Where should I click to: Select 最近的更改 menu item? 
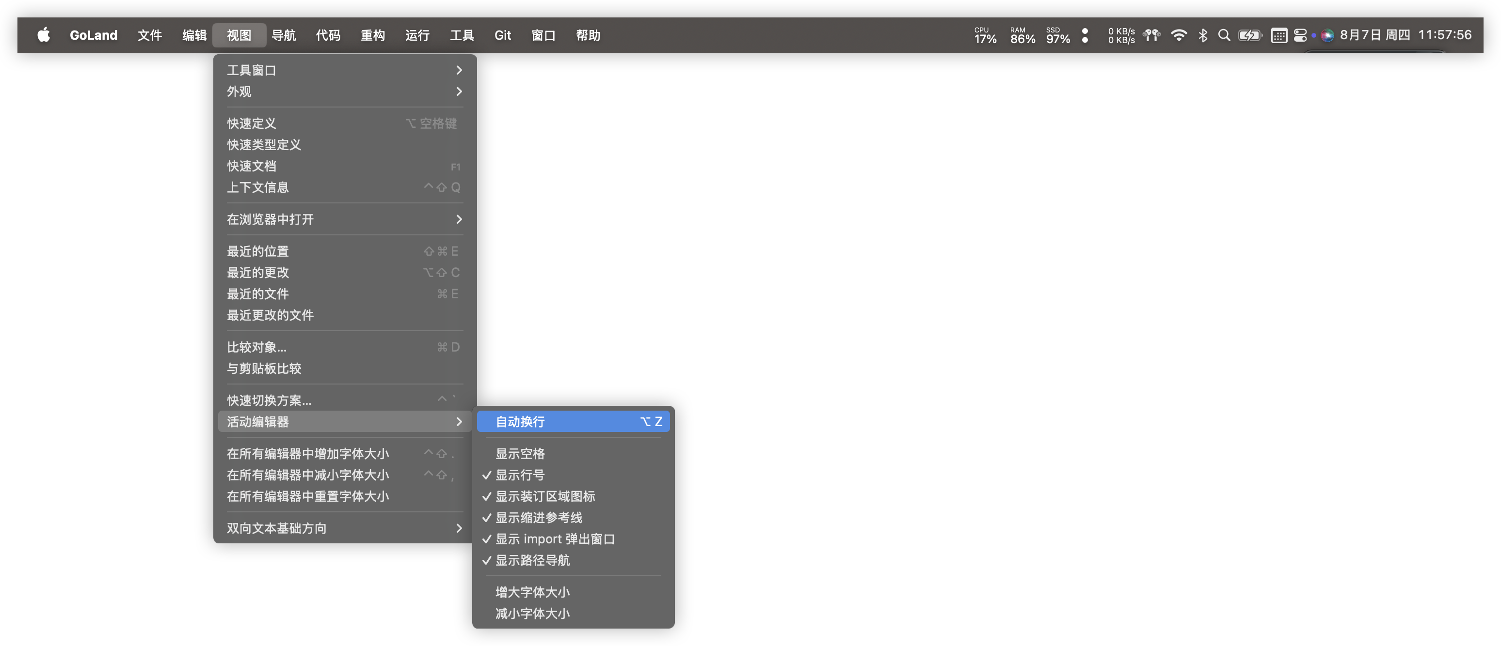(x=344, y=272)
